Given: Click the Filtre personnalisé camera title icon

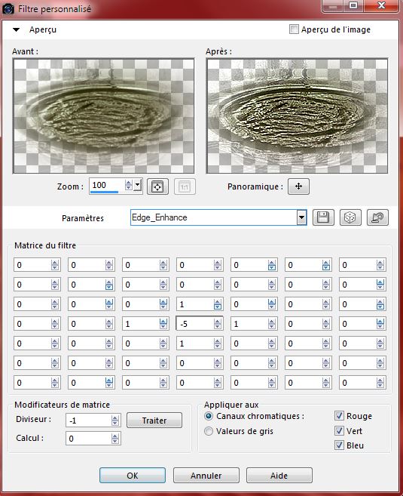Looking at the screenshot, I should coord(8,8).
